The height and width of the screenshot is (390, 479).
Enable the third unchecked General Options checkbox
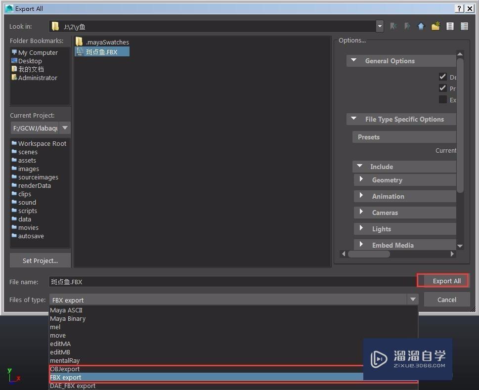coord(443,100)
